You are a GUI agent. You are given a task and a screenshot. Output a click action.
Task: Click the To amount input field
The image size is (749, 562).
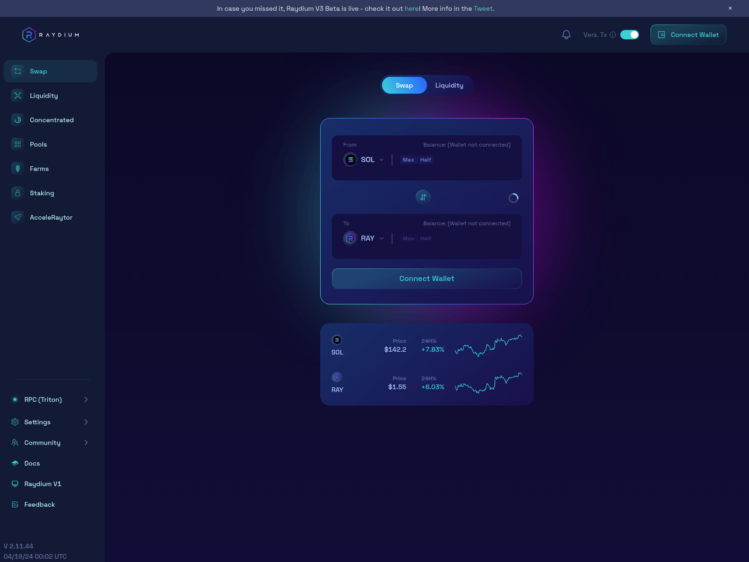[x=473, y=238]
